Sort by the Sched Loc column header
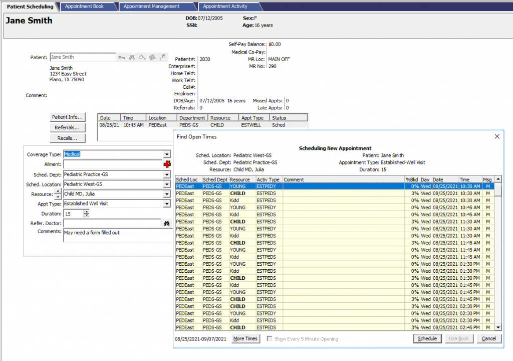 click(x=188, y=179)
